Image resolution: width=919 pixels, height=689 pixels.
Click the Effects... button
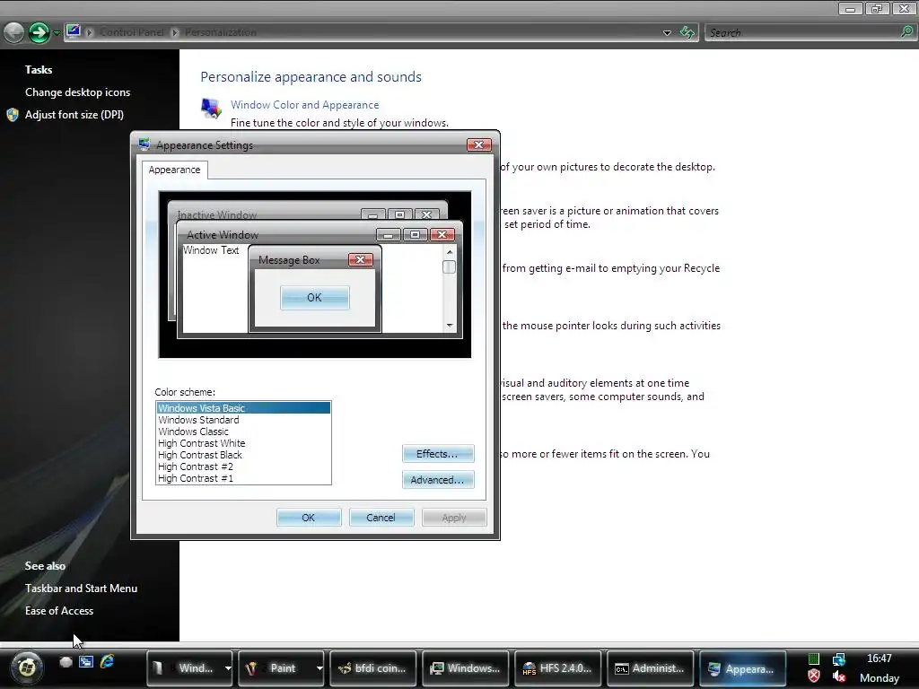click(438, 454)
